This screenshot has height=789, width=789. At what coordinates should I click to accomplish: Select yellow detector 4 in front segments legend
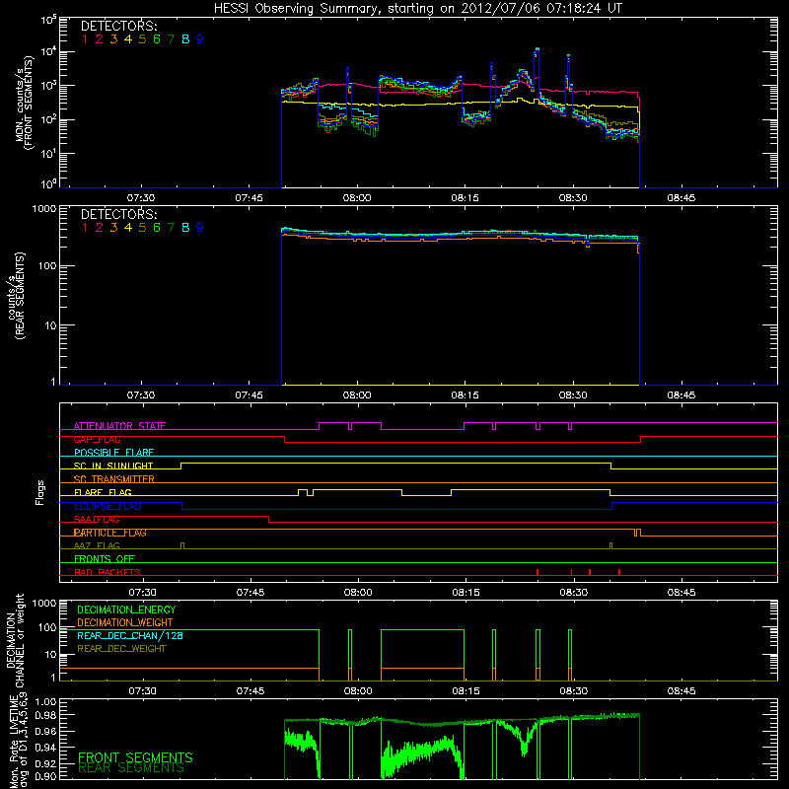tap(128, 39)
